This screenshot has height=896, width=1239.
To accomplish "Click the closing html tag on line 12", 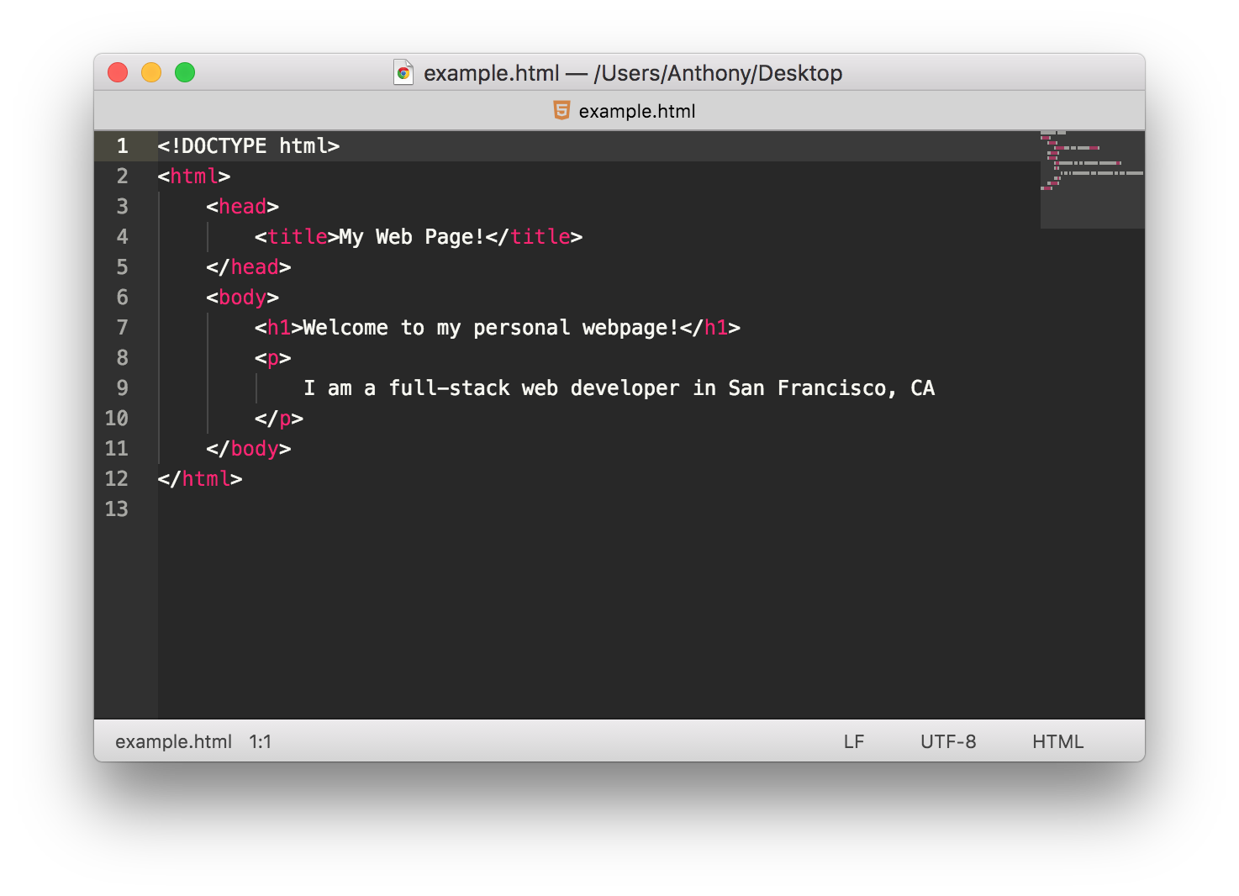I will pyautogui.click(x=200, y=479).
